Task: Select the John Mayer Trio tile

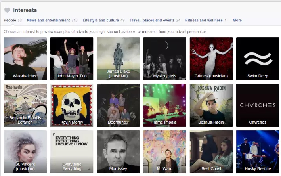Action: [x=72, y=59]
